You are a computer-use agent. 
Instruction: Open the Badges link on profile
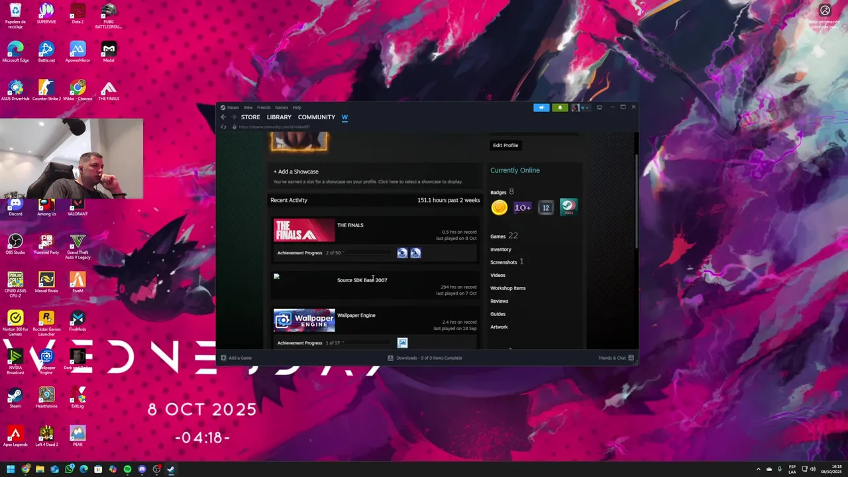[x=498, y=192]
